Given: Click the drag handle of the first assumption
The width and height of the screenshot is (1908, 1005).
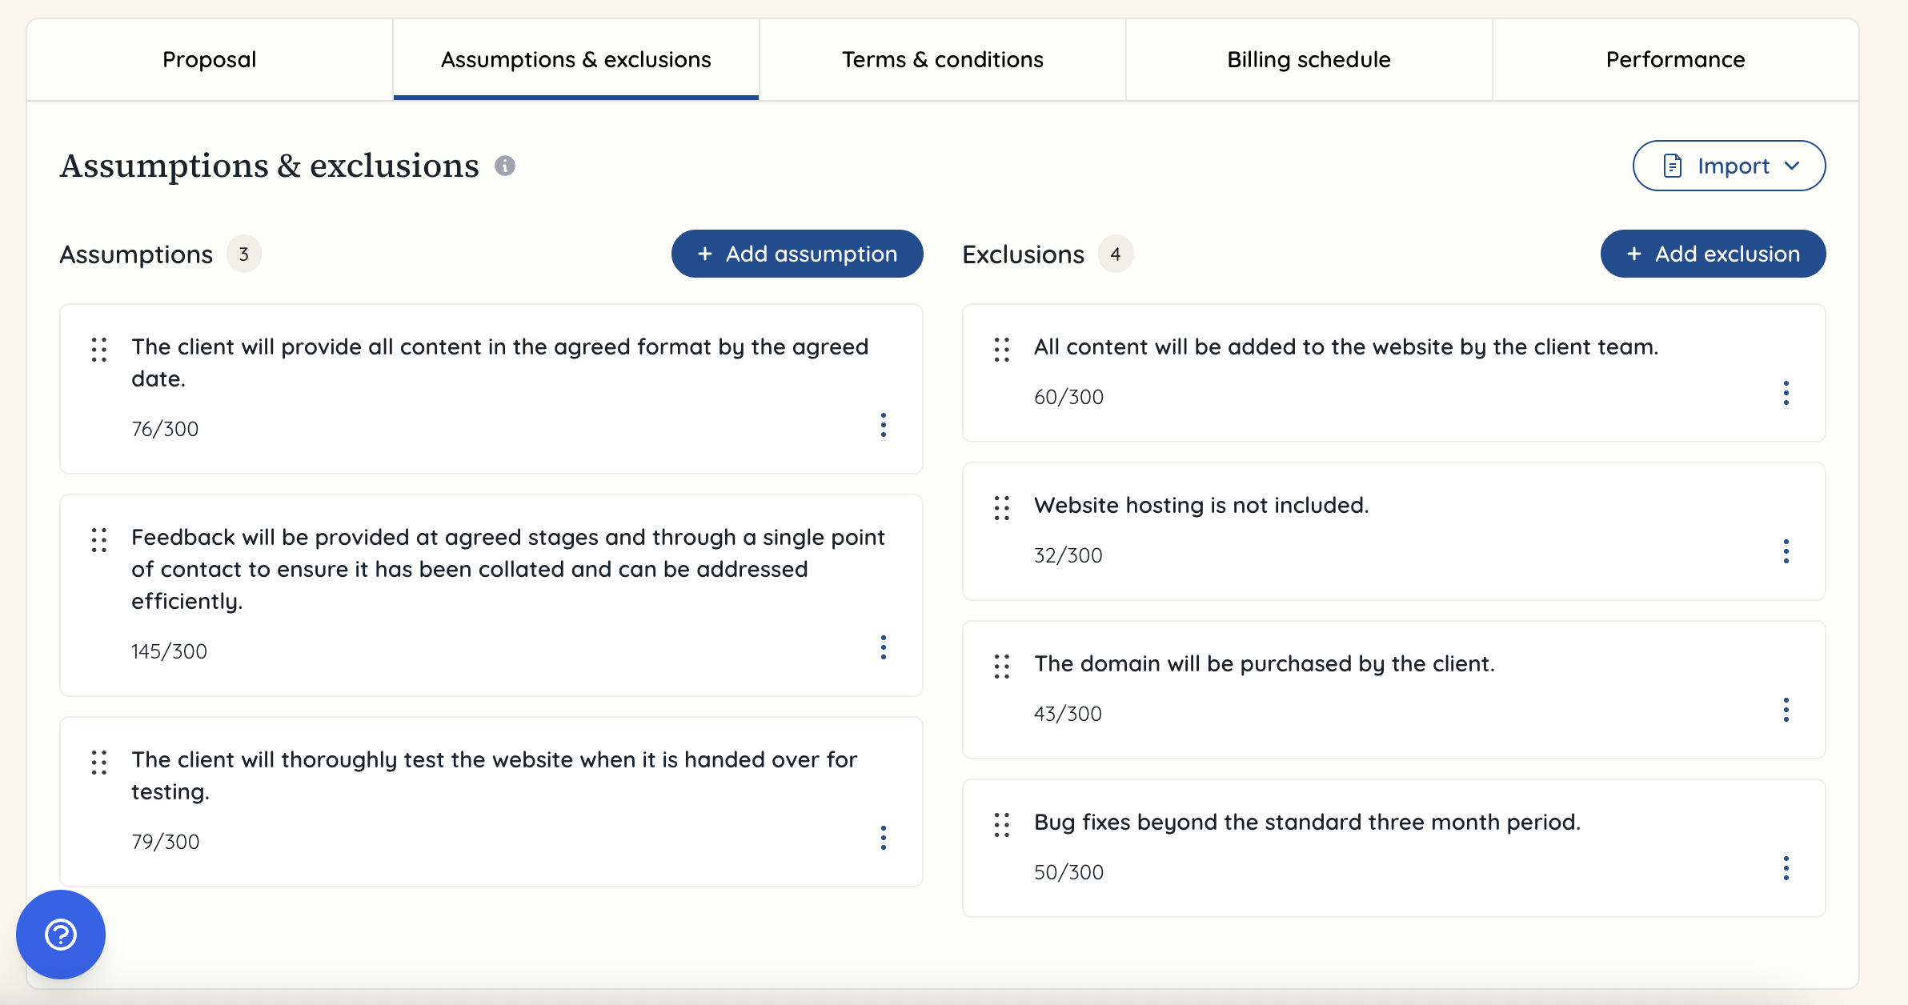Looking at the screenshot, I should coord(99,350).
